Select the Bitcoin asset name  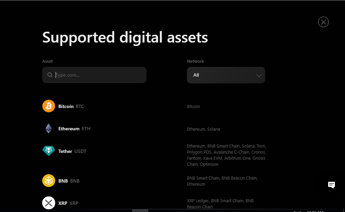click(66, 106)
